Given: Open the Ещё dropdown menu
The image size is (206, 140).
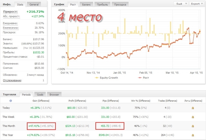Looking at the screenshot, I should (x=181, y=4).
